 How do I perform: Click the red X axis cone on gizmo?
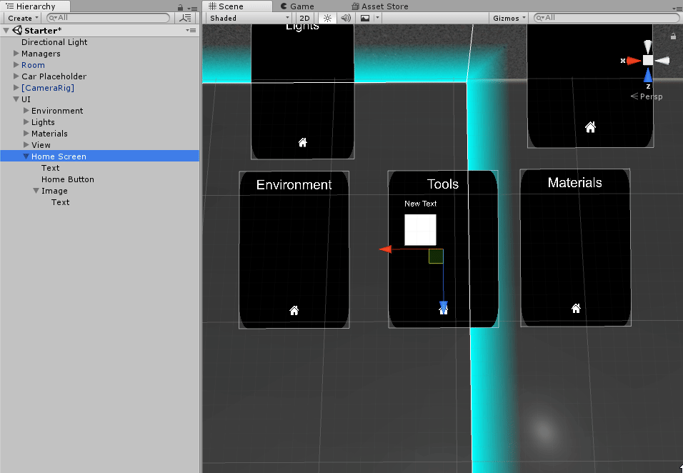click(632, 61)
